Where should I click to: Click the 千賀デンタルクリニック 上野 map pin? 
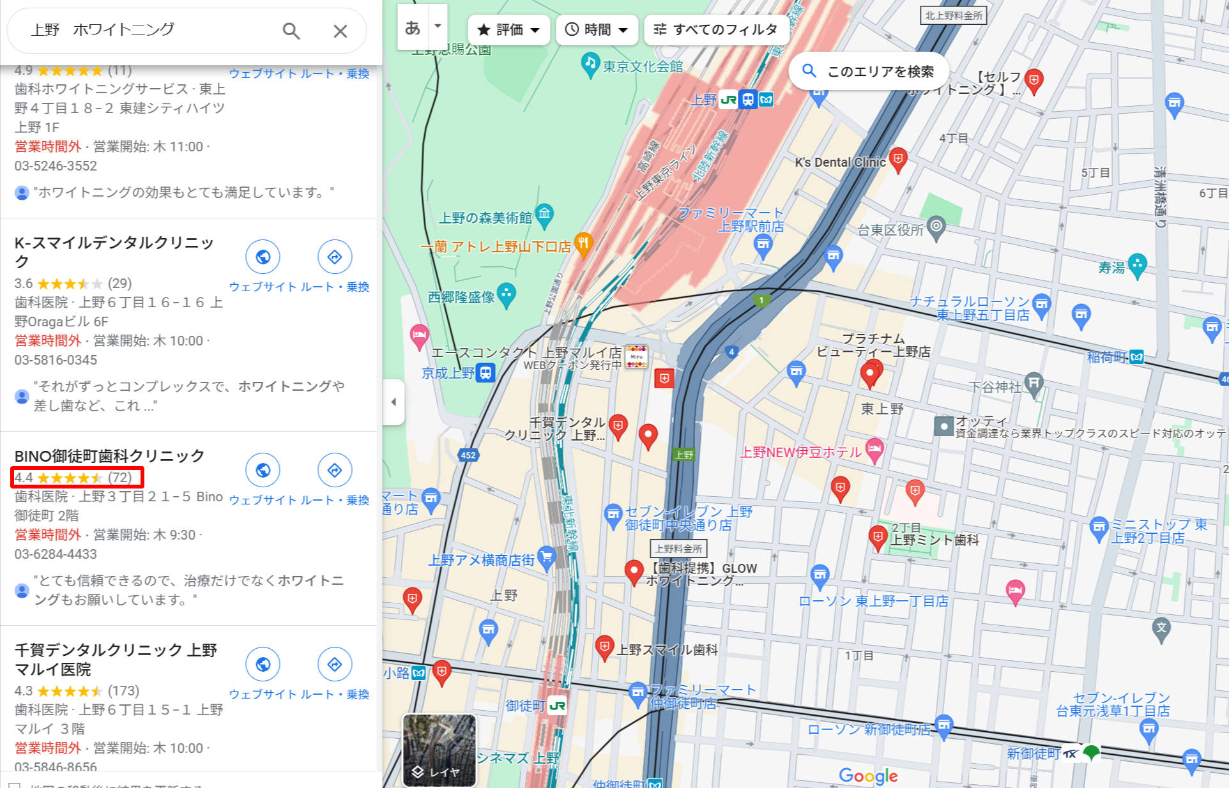click(x=618, y=427)
